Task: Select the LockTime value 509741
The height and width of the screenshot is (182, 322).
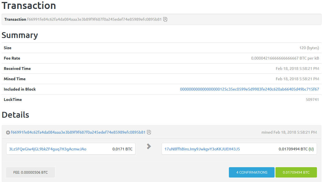Action: [312, 100]
